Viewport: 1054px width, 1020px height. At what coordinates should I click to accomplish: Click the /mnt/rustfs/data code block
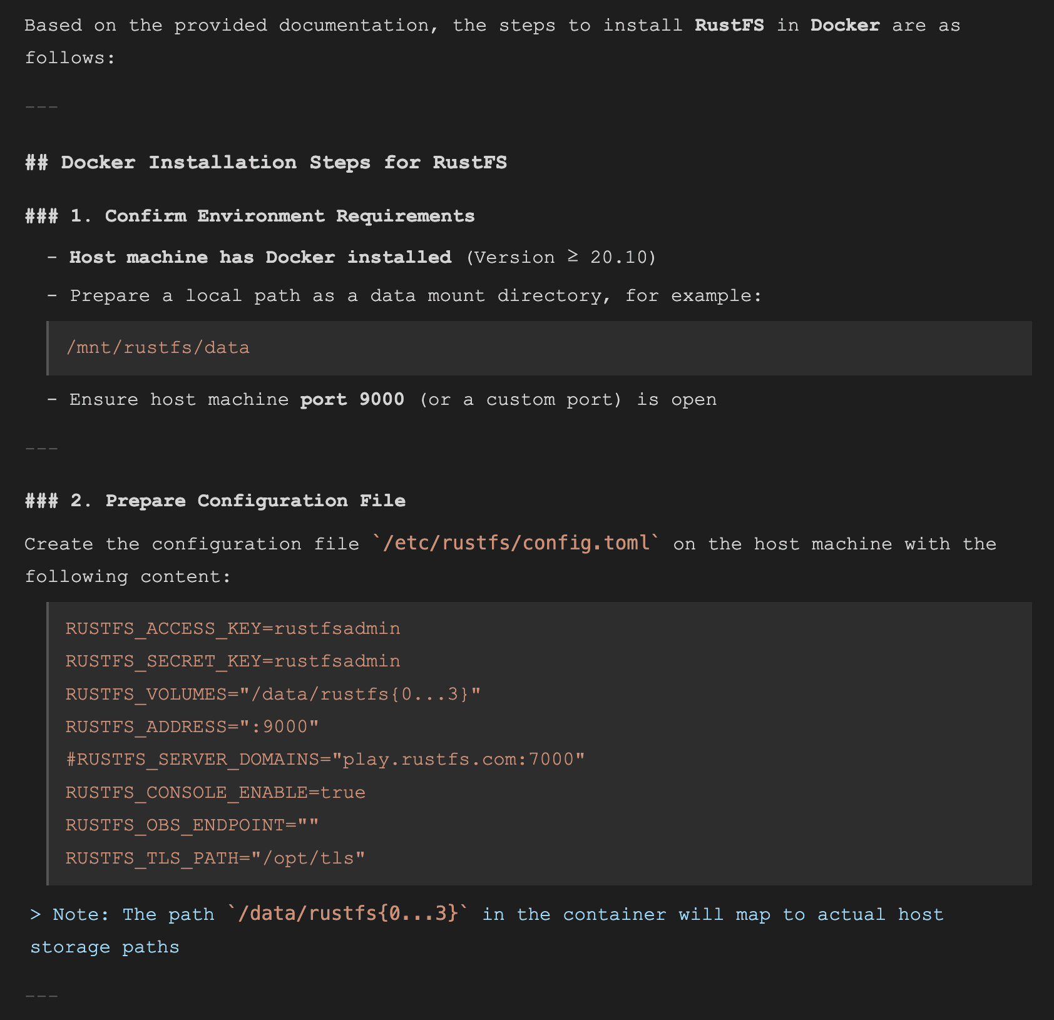point(158,348)
